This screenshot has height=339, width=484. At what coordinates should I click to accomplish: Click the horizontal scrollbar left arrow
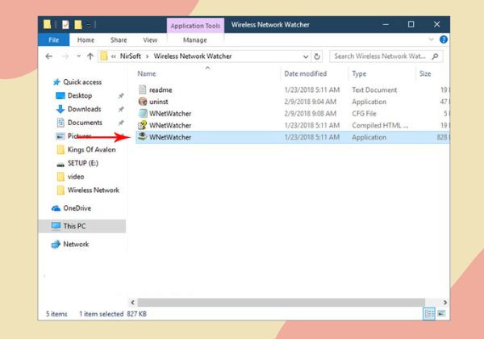tap(133, 302)
